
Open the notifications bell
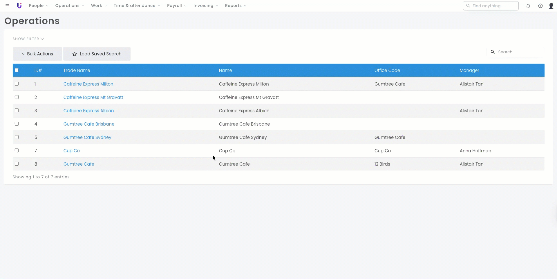(528, 6)
